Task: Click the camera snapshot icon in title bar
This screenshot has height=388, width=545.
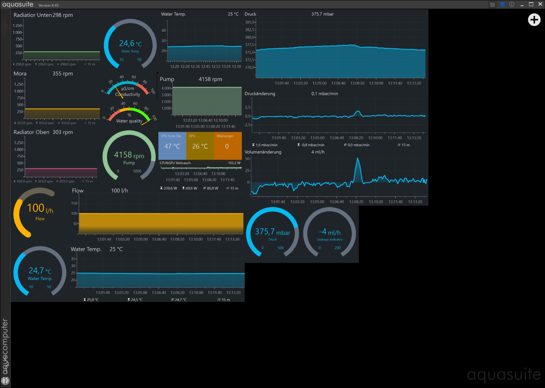Action: (492, 4)
